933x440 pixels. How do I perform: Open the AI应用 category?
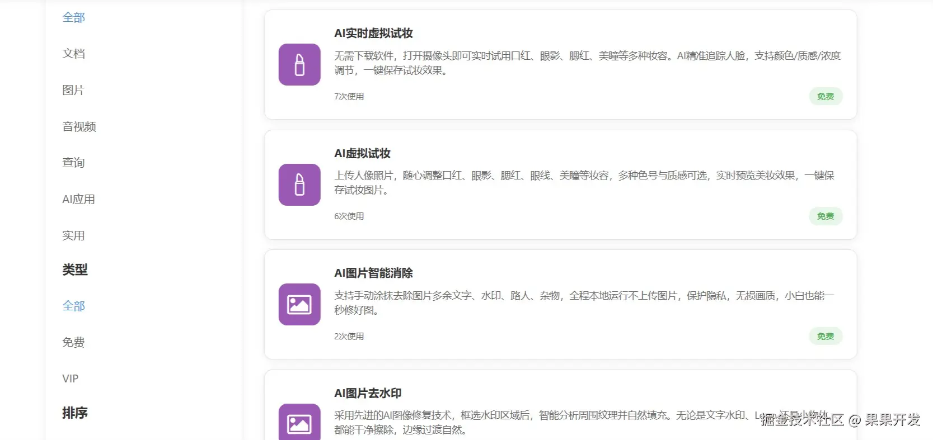click(78, 199)
